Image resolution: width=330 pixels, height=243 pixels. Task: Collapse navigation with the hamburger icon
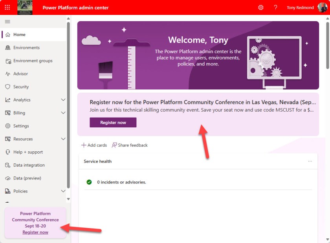(x=7, y=22)
